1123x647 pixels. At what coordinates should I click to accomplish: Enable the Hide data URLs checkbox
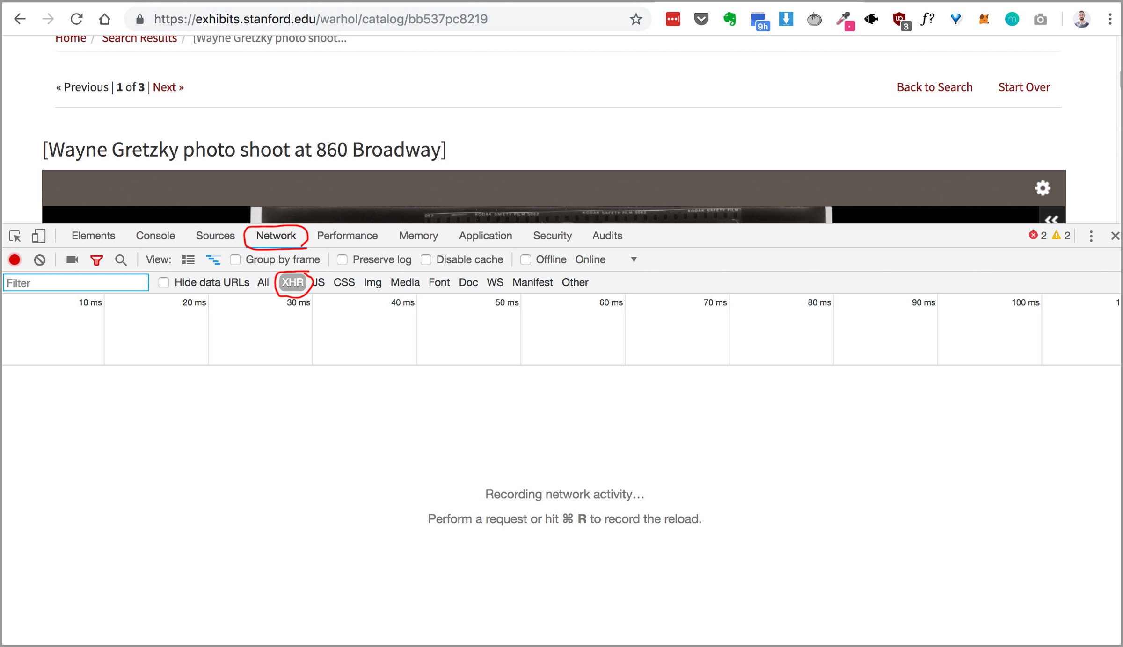[163, 282]
